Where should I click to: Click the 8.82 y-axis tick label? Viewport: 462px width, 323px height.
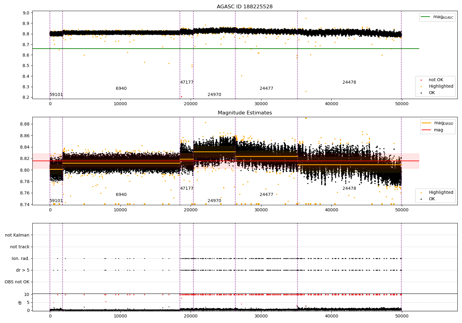click(x=25, y=159)
